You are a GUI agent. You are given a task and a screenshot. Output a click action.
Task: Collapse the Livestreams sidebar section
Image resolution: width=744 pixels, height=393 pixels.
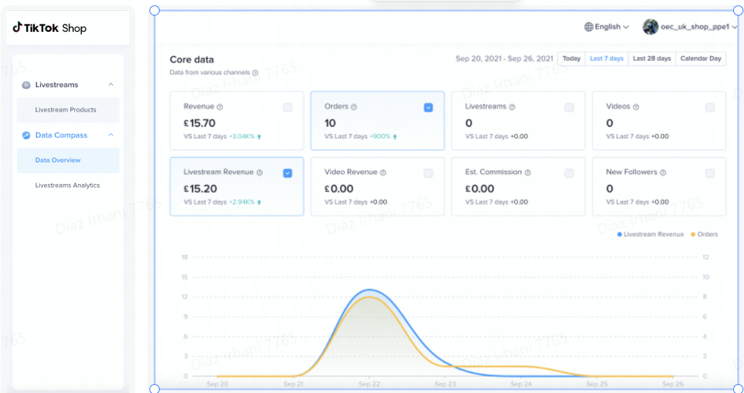[x=111, y=85]
